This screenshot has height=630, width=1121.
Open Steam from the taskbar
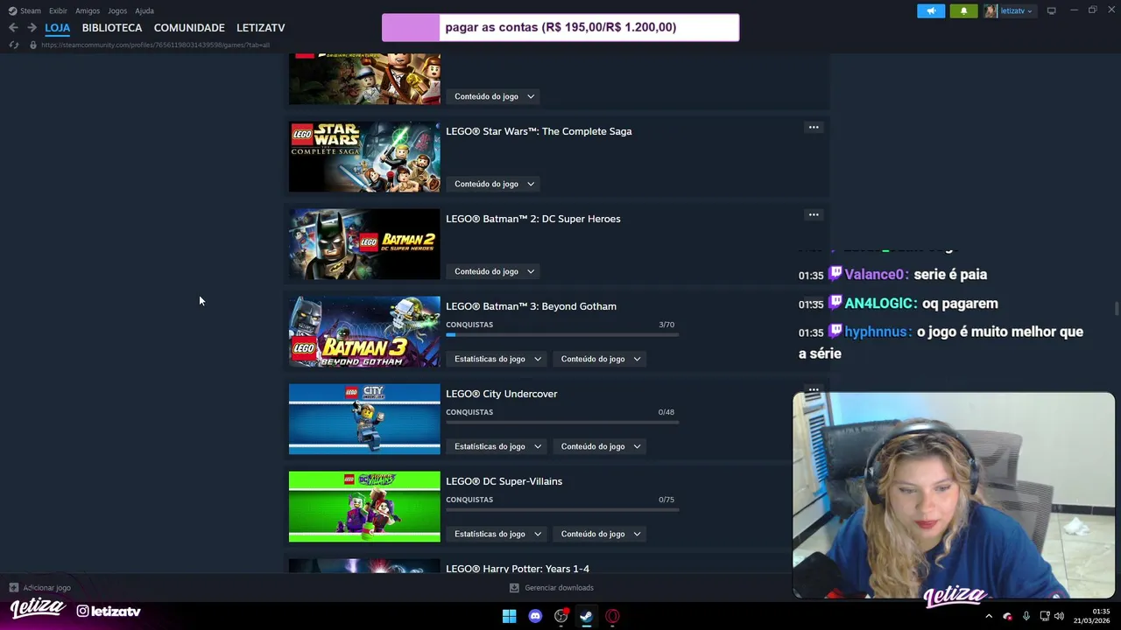tap(587, 616)
